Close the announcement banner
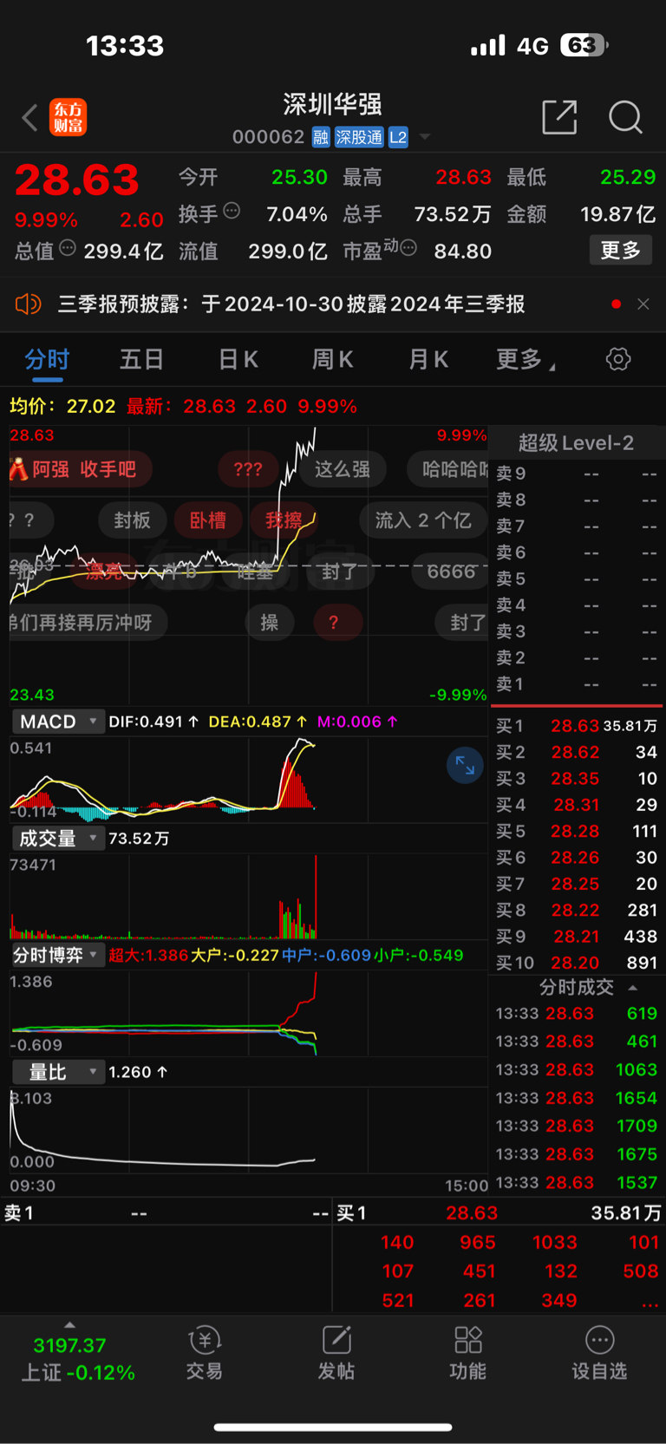666x1444 pixels. click(x=643, y=304)
